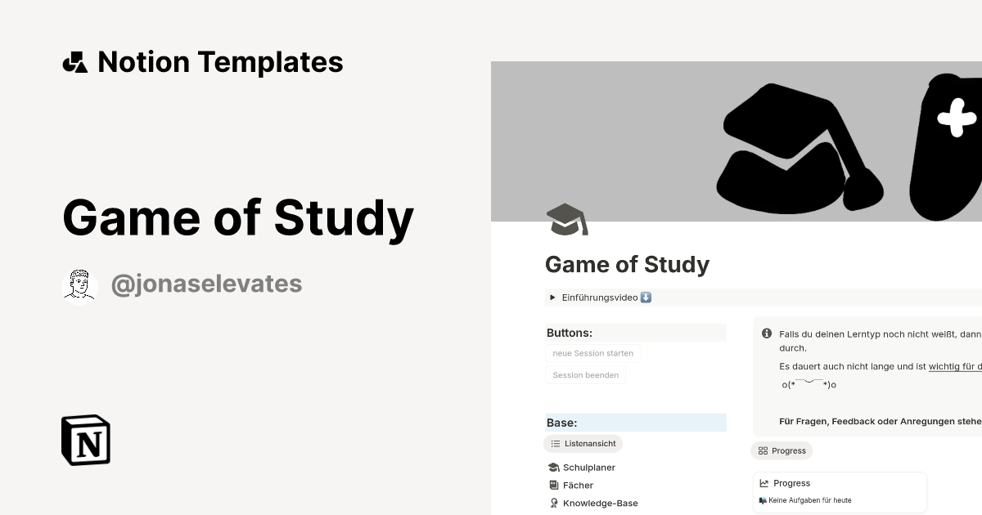
Task: Click the book icon next to Fächer
Action: coord(553,485)
